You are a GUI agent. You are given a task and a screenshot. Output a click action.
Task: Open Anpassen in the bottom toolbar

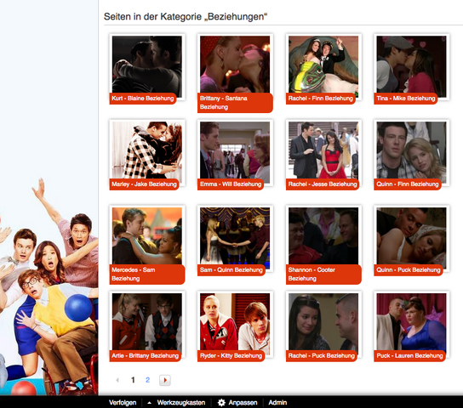[x=243, y=403]
